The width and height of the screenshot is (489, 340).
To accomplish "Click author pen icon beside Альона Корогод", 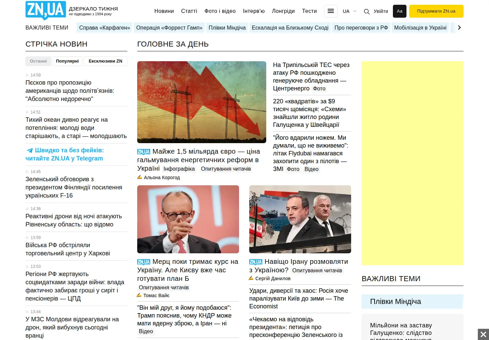I will (x=139, y=177).
